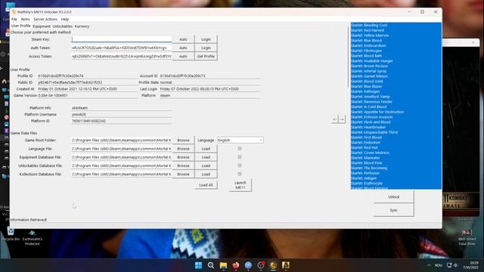Load the Equipment Database File
Screen dimensions: 484x272
(206, 157)
